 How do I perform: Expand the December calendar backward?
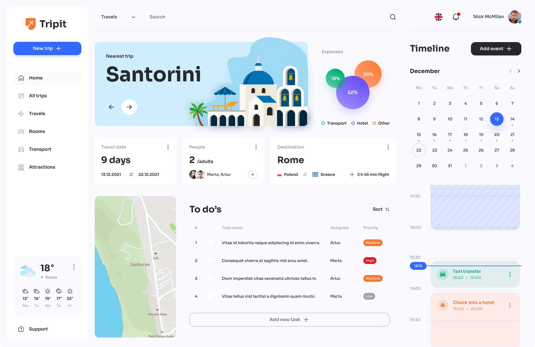point(510,71)
